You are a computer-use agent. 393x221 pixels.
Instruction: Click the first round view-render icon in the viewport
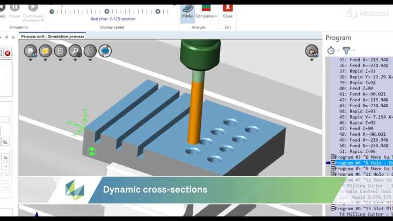pyautogui.click(x=30, y=51)
